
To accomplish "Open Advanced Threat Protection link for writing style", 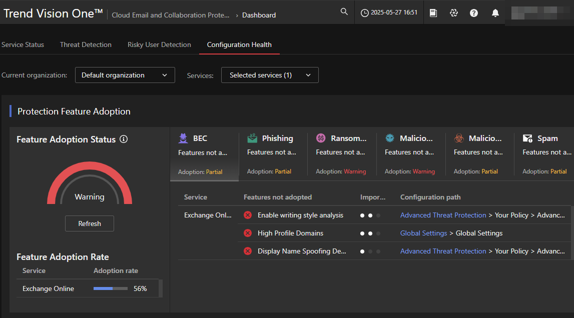I will pyautogui.click(x=443, y=215).
